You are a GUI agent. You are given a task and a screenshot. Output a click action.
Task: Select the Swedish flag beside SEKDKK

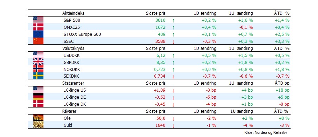point(38,76)
